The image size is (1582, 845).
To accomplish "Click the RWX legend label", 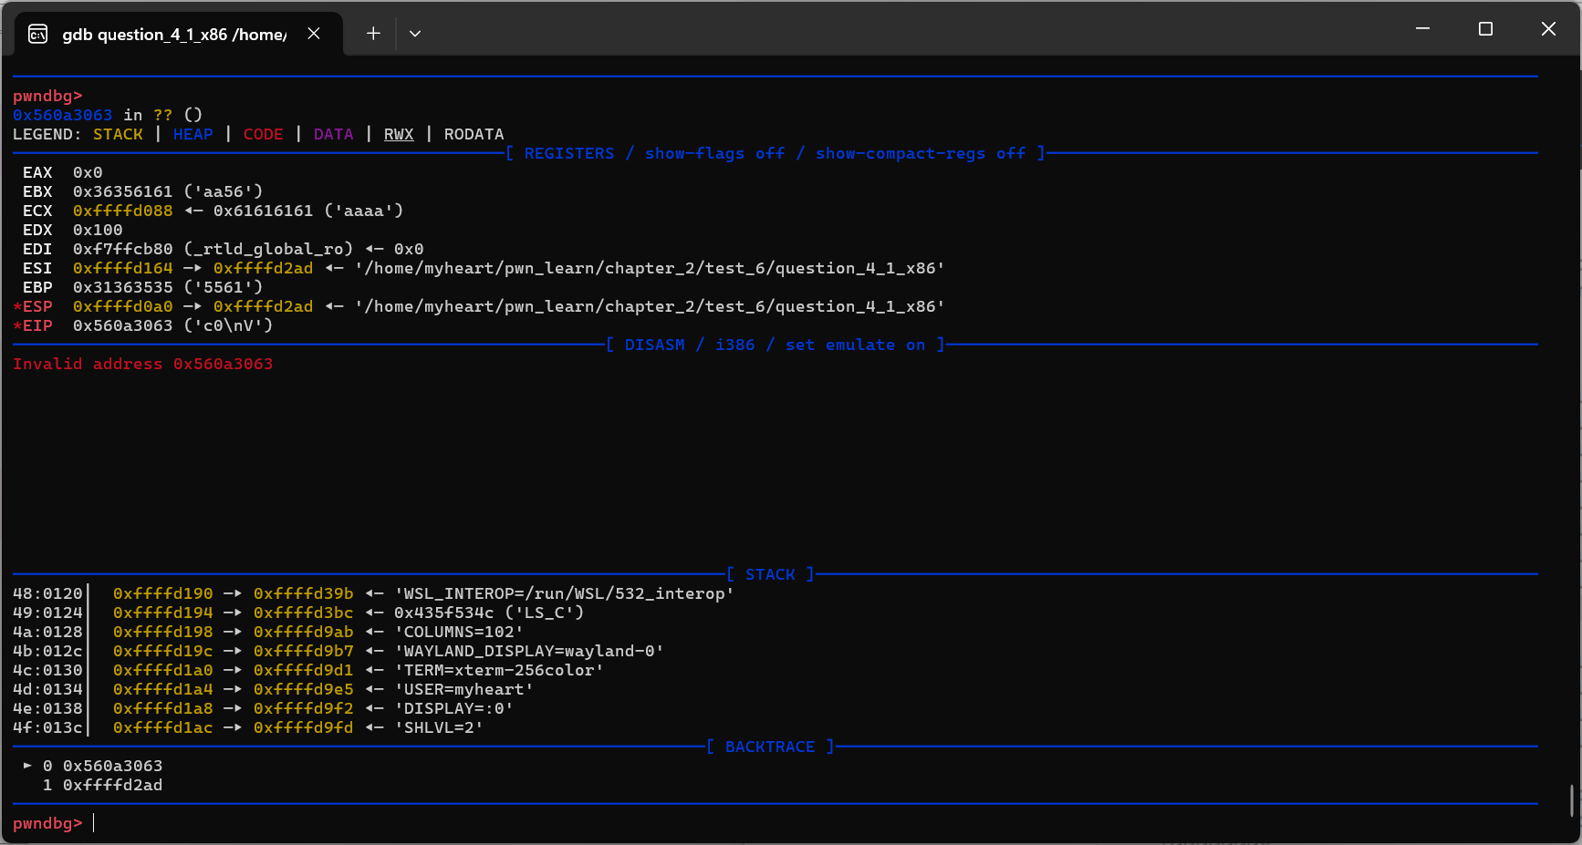I will point(399,134).
